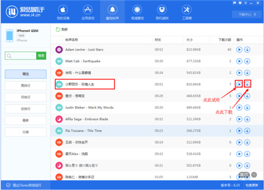This screenshot has width=264, height=190.
Task: Play preview of Adam Levine - Lost Stars
Action: click(x=239, y=50)
